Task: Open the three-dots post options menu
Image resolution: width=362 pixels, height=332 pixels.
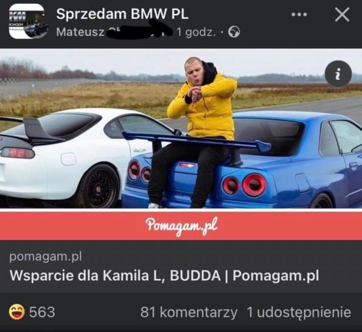Action: click(299, 14)
